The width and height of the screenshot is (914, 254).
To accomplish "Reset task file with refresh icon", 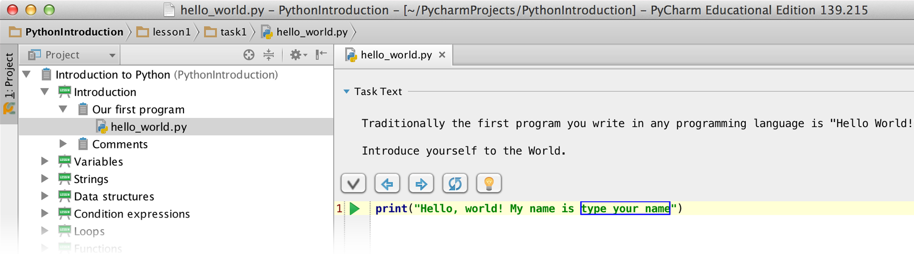I will point(455,183).
